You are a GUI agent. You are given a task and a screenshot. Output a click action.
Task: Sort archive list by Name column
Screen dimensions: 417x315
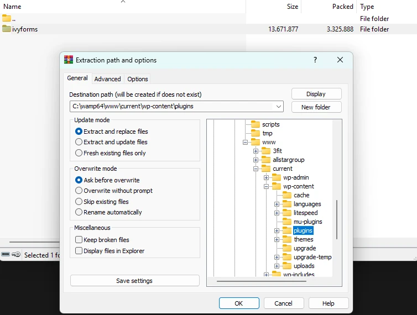123,7
